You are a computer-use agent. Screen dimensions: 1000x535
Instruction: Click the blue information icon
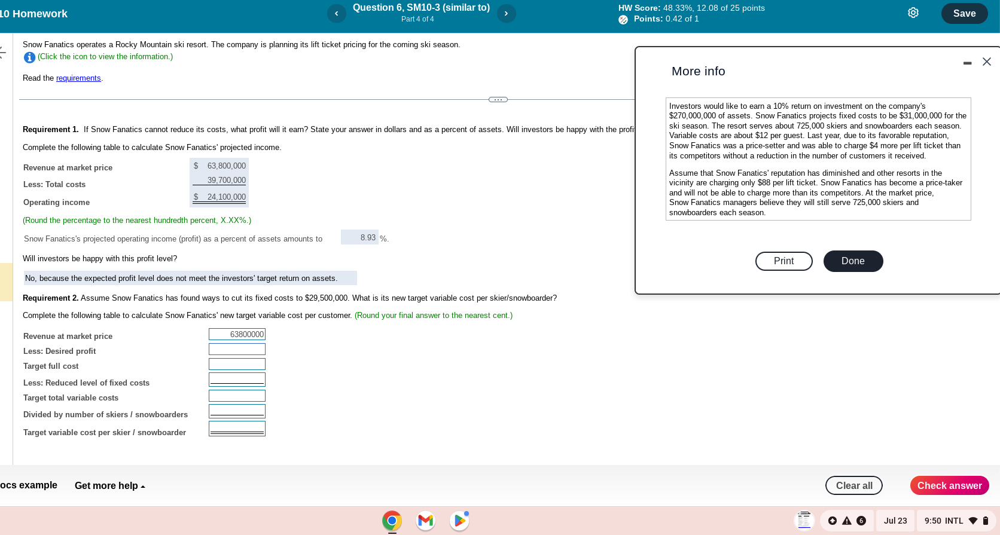click(29, 57)
